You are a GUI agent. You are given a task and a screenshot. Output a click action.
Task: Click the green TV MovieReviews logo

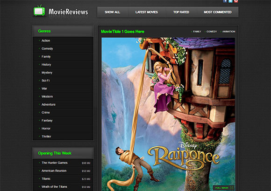(39, 11)
